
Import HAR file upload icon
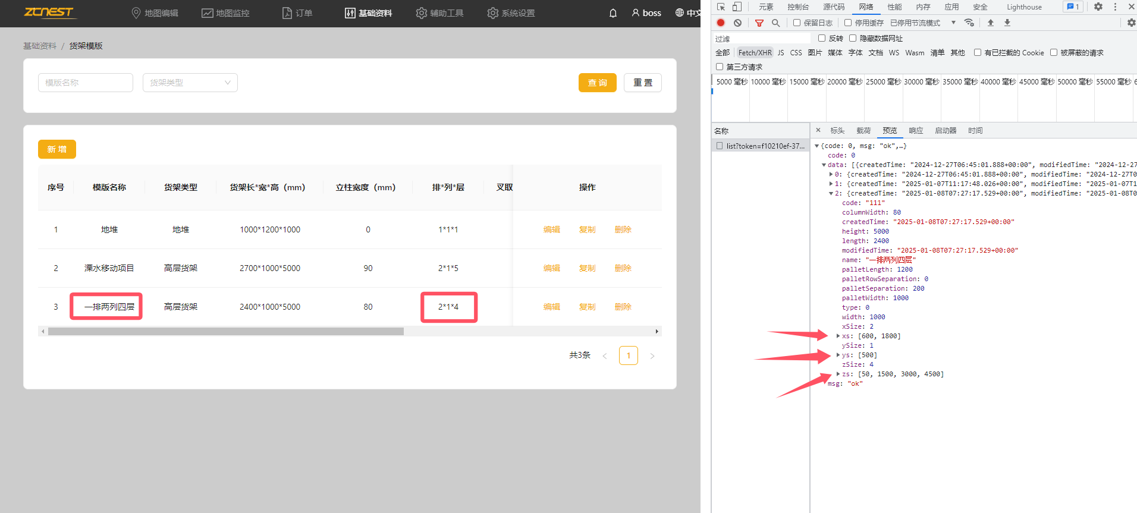coord(991,23)
